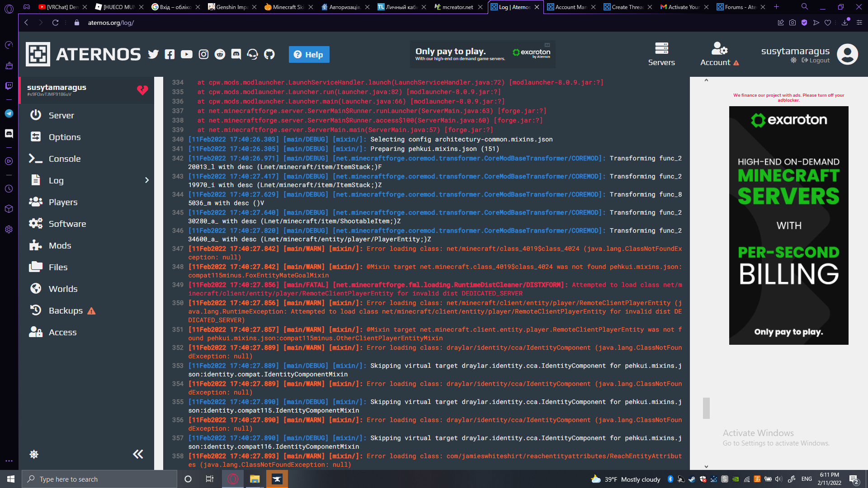
Task: Open Backups in the sidebar
Action: point(86,310)
